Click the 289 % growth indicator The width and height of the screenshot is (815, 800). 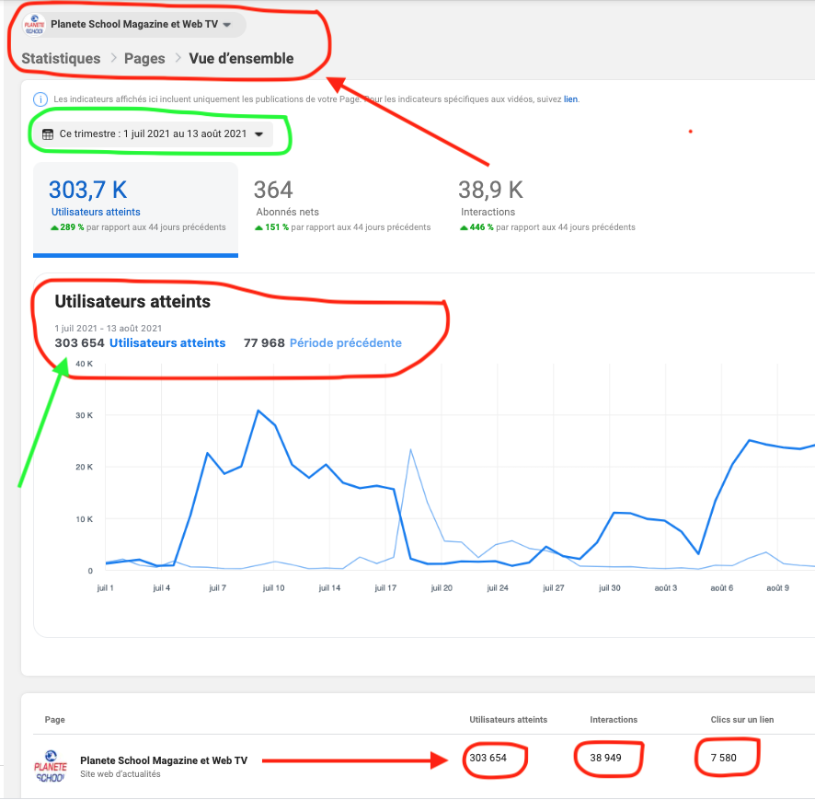[x=67, y=227]
